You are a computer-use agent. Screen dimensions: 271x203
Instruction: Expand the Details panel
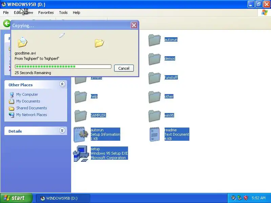[x=62, y=130]
